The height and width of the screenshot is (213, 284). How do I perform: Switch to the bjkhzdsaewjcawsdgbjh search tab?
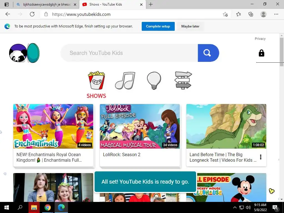pos(46,4)
